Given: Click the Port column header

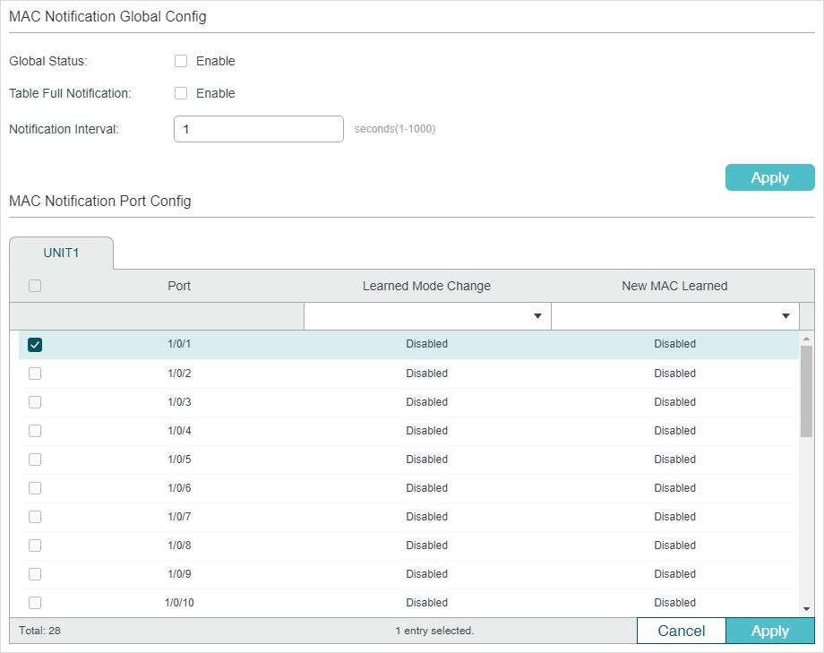Looking at the screenshot, I should (179, 287).
